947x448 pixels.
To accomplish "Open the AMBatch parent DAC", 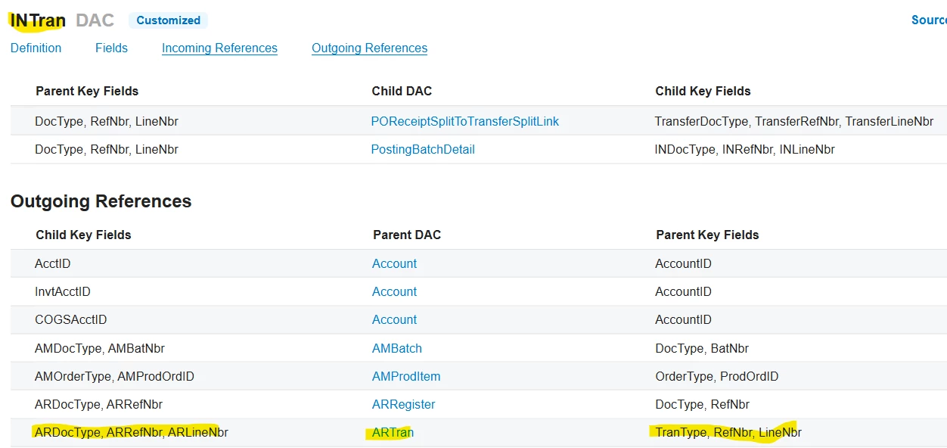I will (397, 348).
